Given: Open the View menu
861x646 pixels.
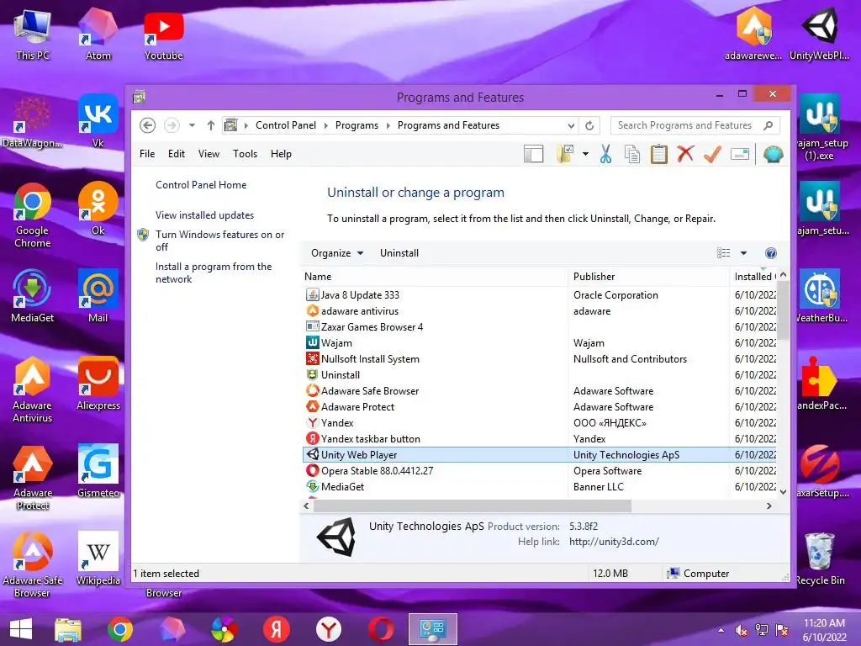Looking at the screenshot, I should coord(209,154).
